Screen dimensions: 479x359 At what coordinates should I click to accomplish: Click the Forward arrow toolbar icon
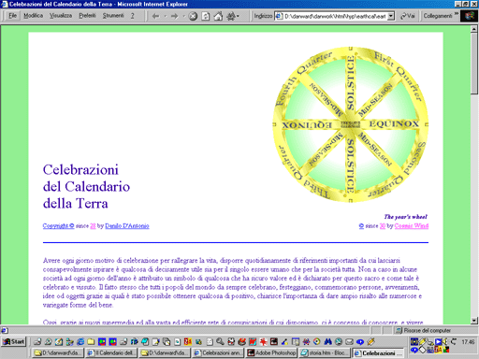coord(174,16)
